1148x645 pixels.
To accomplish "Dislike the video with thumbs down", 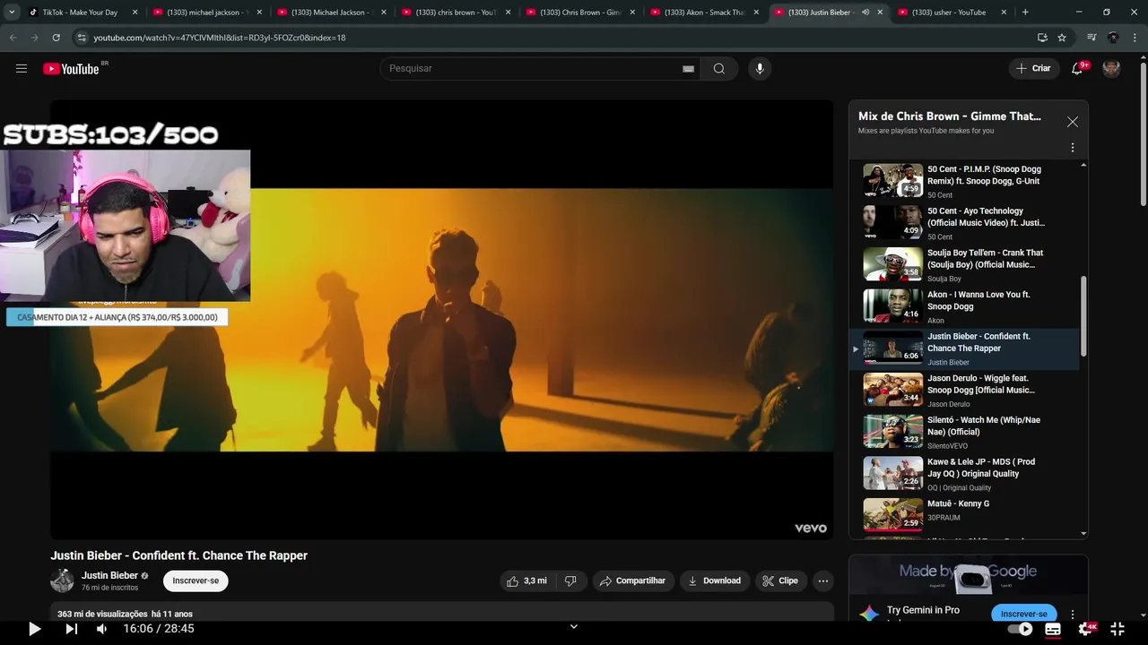I will coord(570,580).
